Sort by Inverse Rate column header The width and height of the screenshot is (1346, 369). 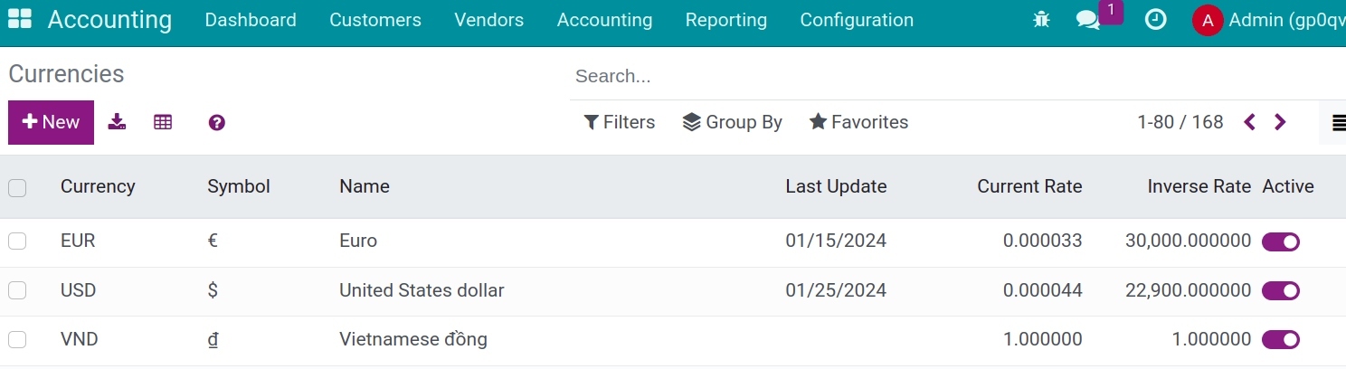1199,186
